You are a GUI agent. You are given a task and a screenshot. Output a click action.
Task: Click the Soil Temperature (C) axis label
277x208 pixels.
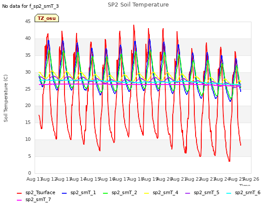click(6, 98)
